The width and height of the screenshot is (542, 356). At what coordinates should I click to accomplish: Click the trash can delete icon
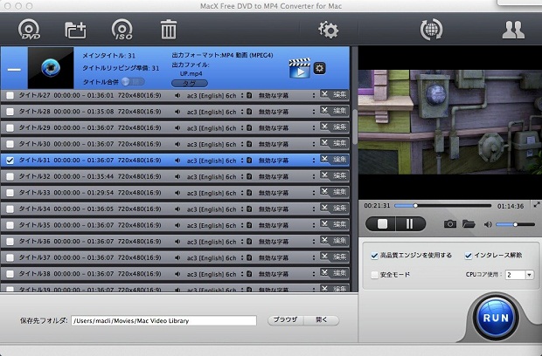click(169, 30)
